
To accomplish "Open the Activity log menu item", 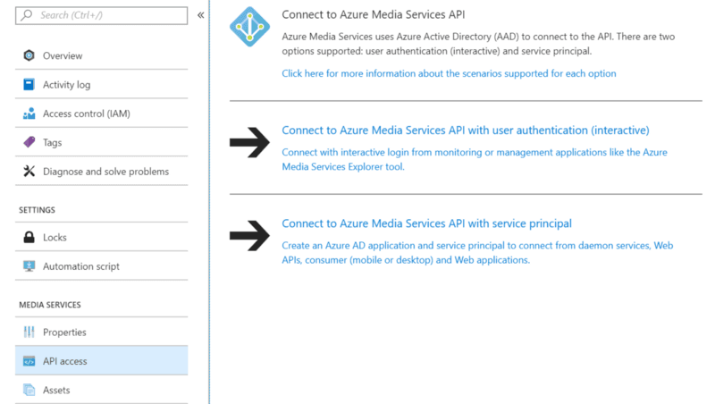I will (x=101, y=84).
